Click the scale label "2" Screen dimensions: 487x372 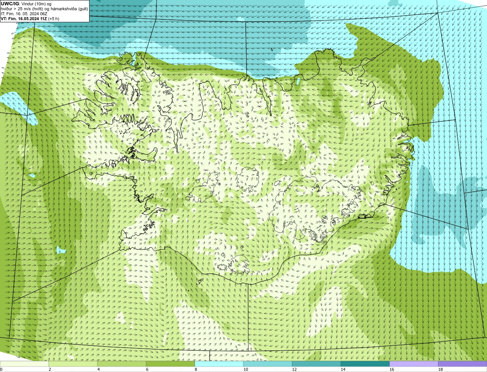coord(50,369)
